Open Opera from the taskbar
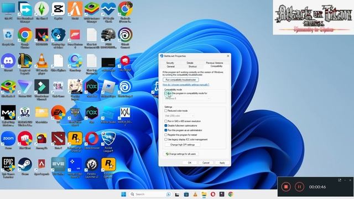 [213, 194]
